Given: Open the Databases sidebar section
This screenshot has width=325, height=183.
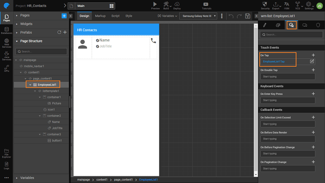Looking at the screenshot, I should (x=6, y=30).
